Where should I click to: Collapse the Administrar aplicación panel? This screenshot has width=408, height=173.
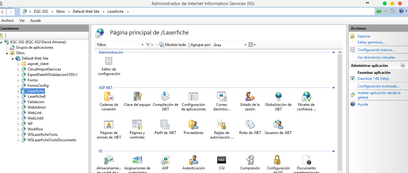point(403,65)
